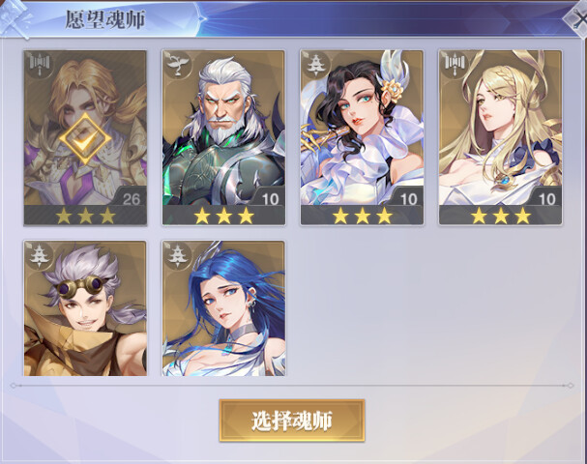Click tower class icon on black-haired lady card
This screenshot has height=464, width=587.
[316, 65]
